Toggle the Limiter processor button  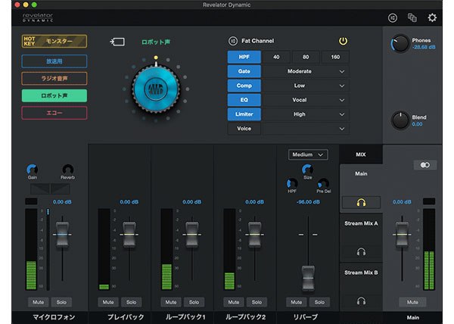pos(244,114)
